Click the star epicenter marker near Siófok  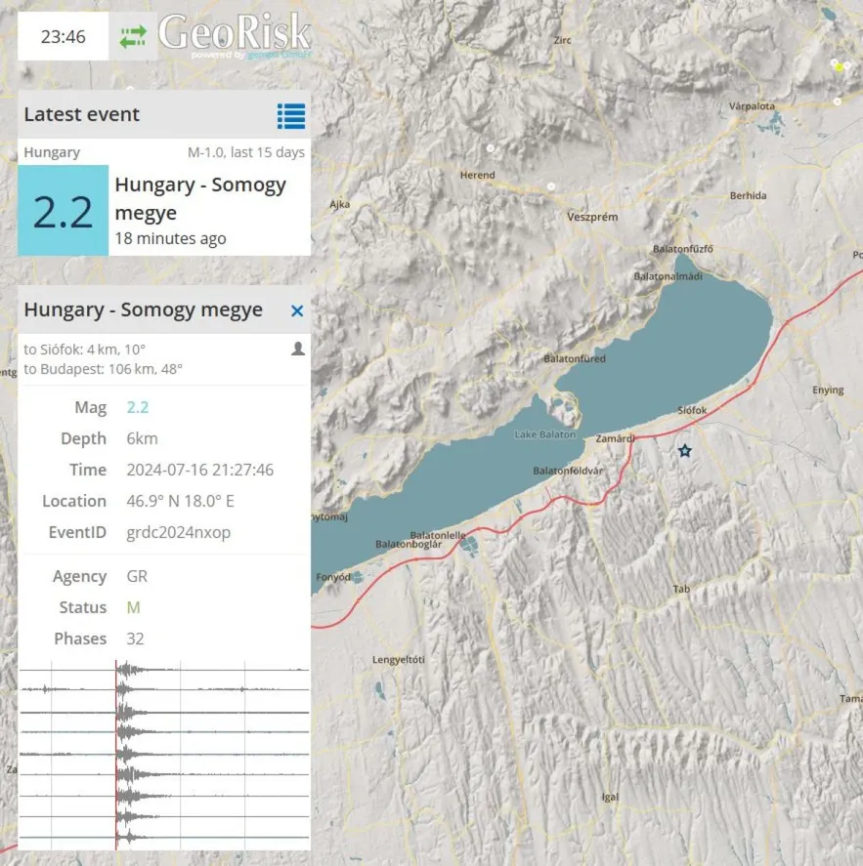(685, 451)
